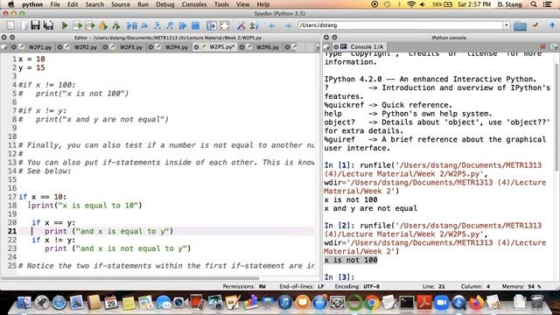
Task: Place cursor on line 17 'if x == 10:'
Action: pos(43,197)
